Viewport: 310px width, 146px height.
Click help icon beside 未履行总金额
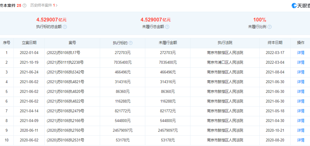click(x=167, y=27)
